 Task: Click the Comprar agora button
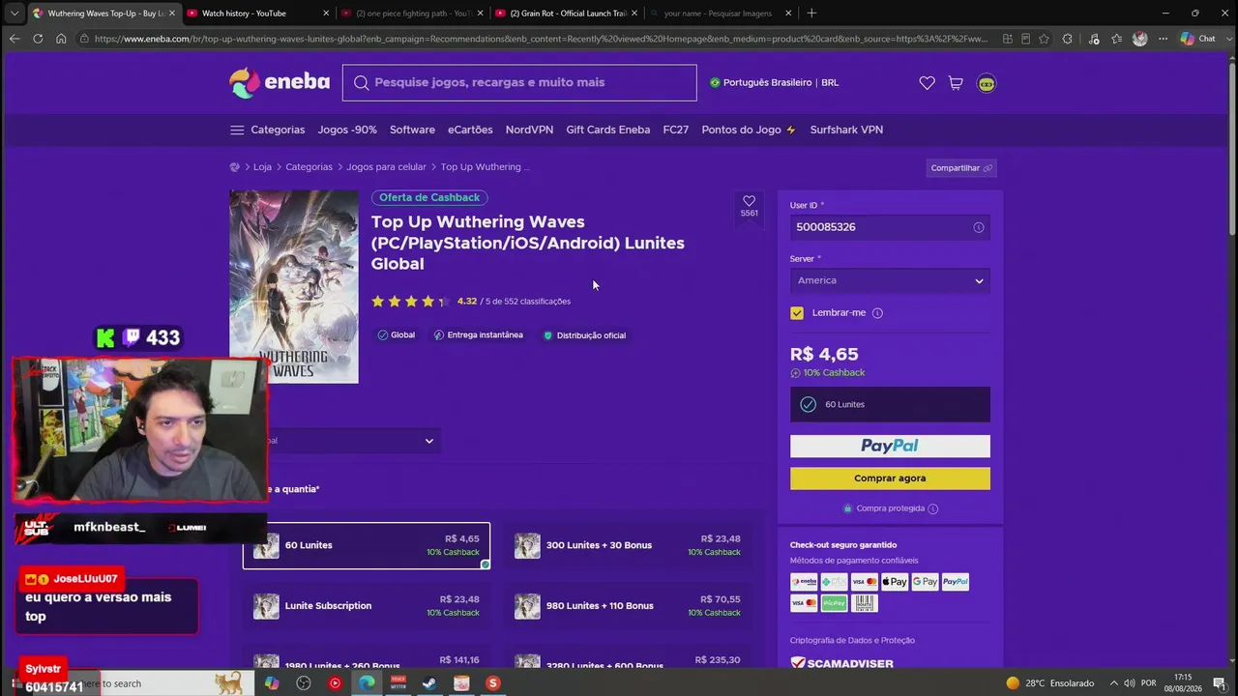click(x=890, y=478)
